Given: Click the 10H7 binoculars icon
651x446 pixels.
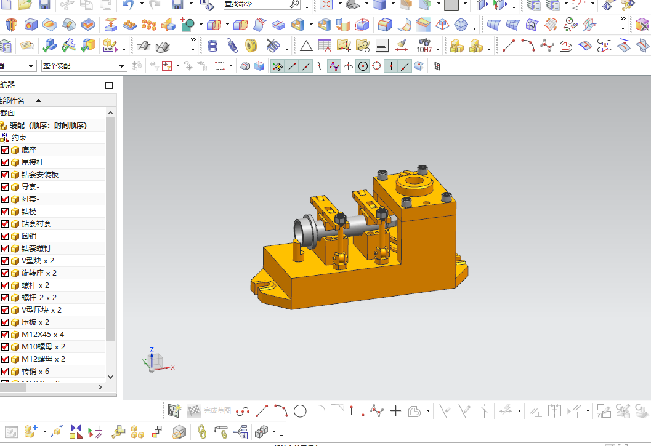Looking at the screenshot, I should [x=424, y=46].
